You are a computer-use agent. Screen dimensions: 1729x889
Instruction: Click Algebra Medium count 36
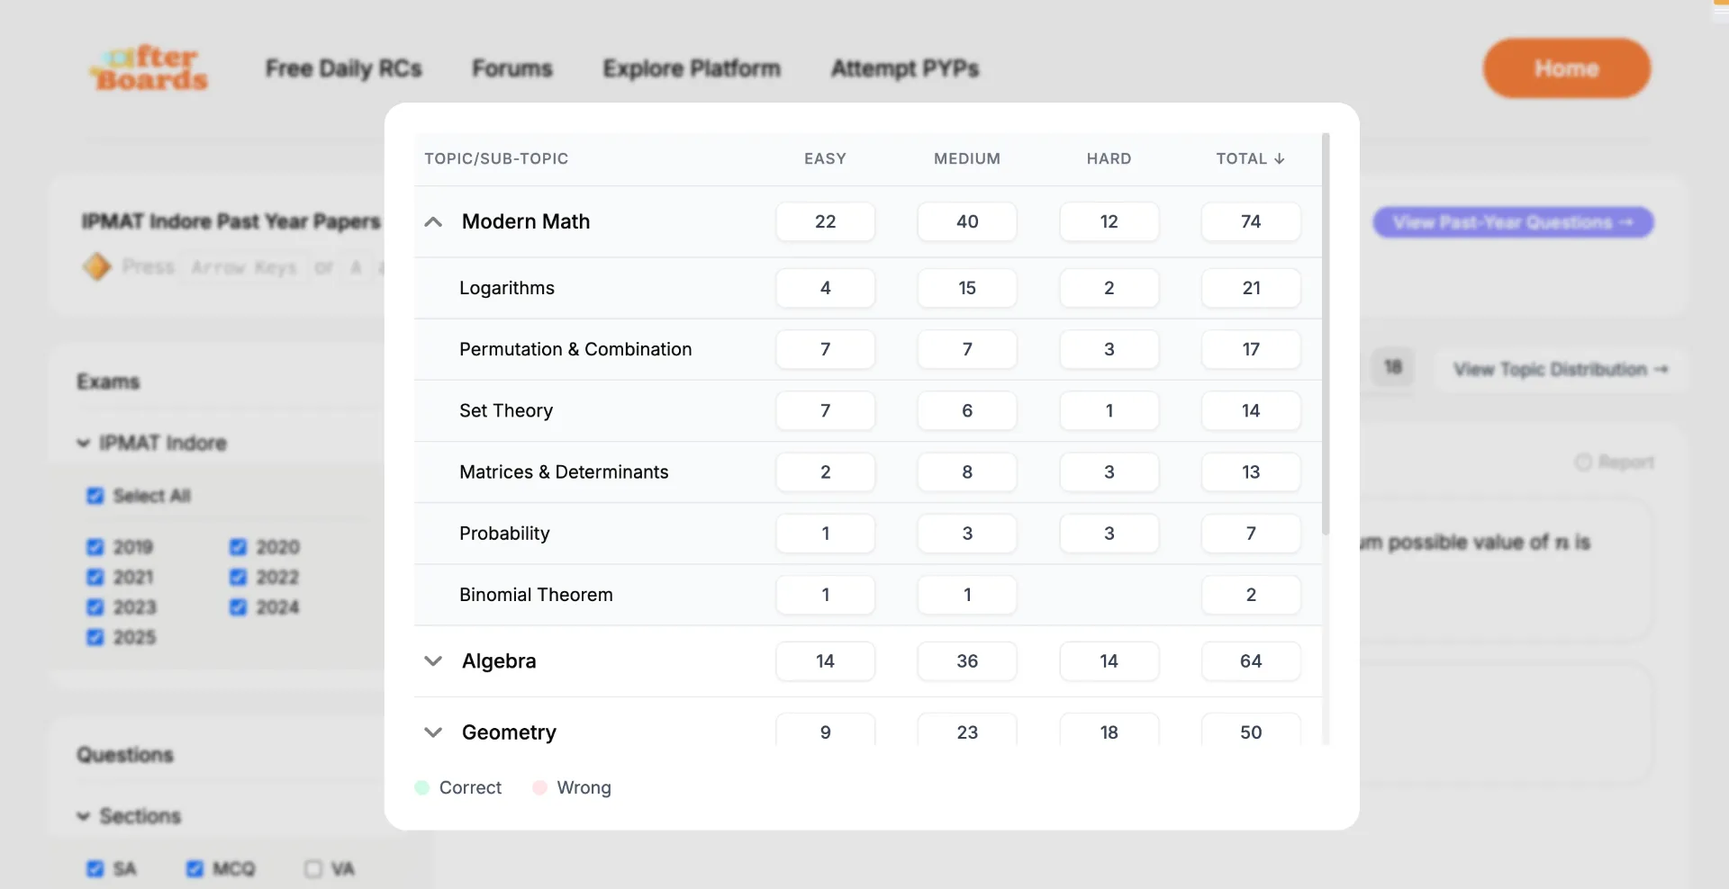[967, 661]
